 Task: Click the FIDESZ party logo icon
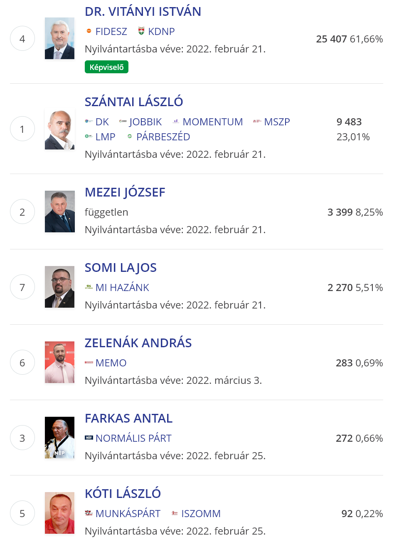[x=89, y=31]
